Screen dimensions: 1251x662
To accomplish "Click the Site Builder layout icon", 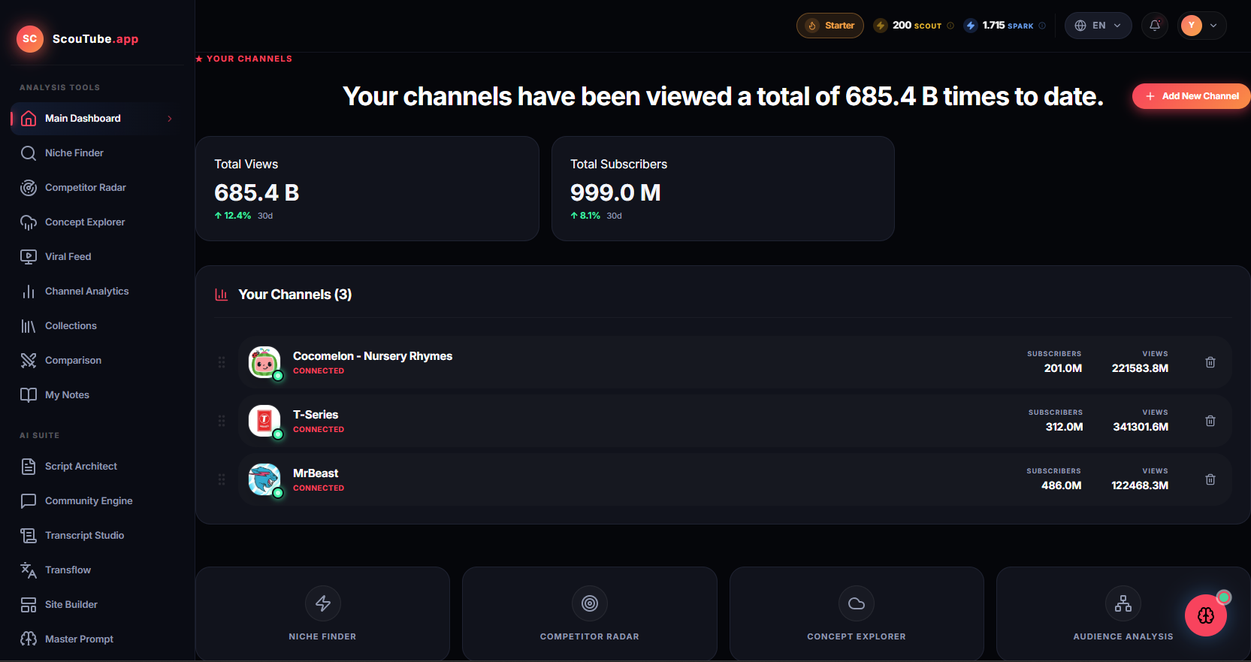I will point(29,605).
